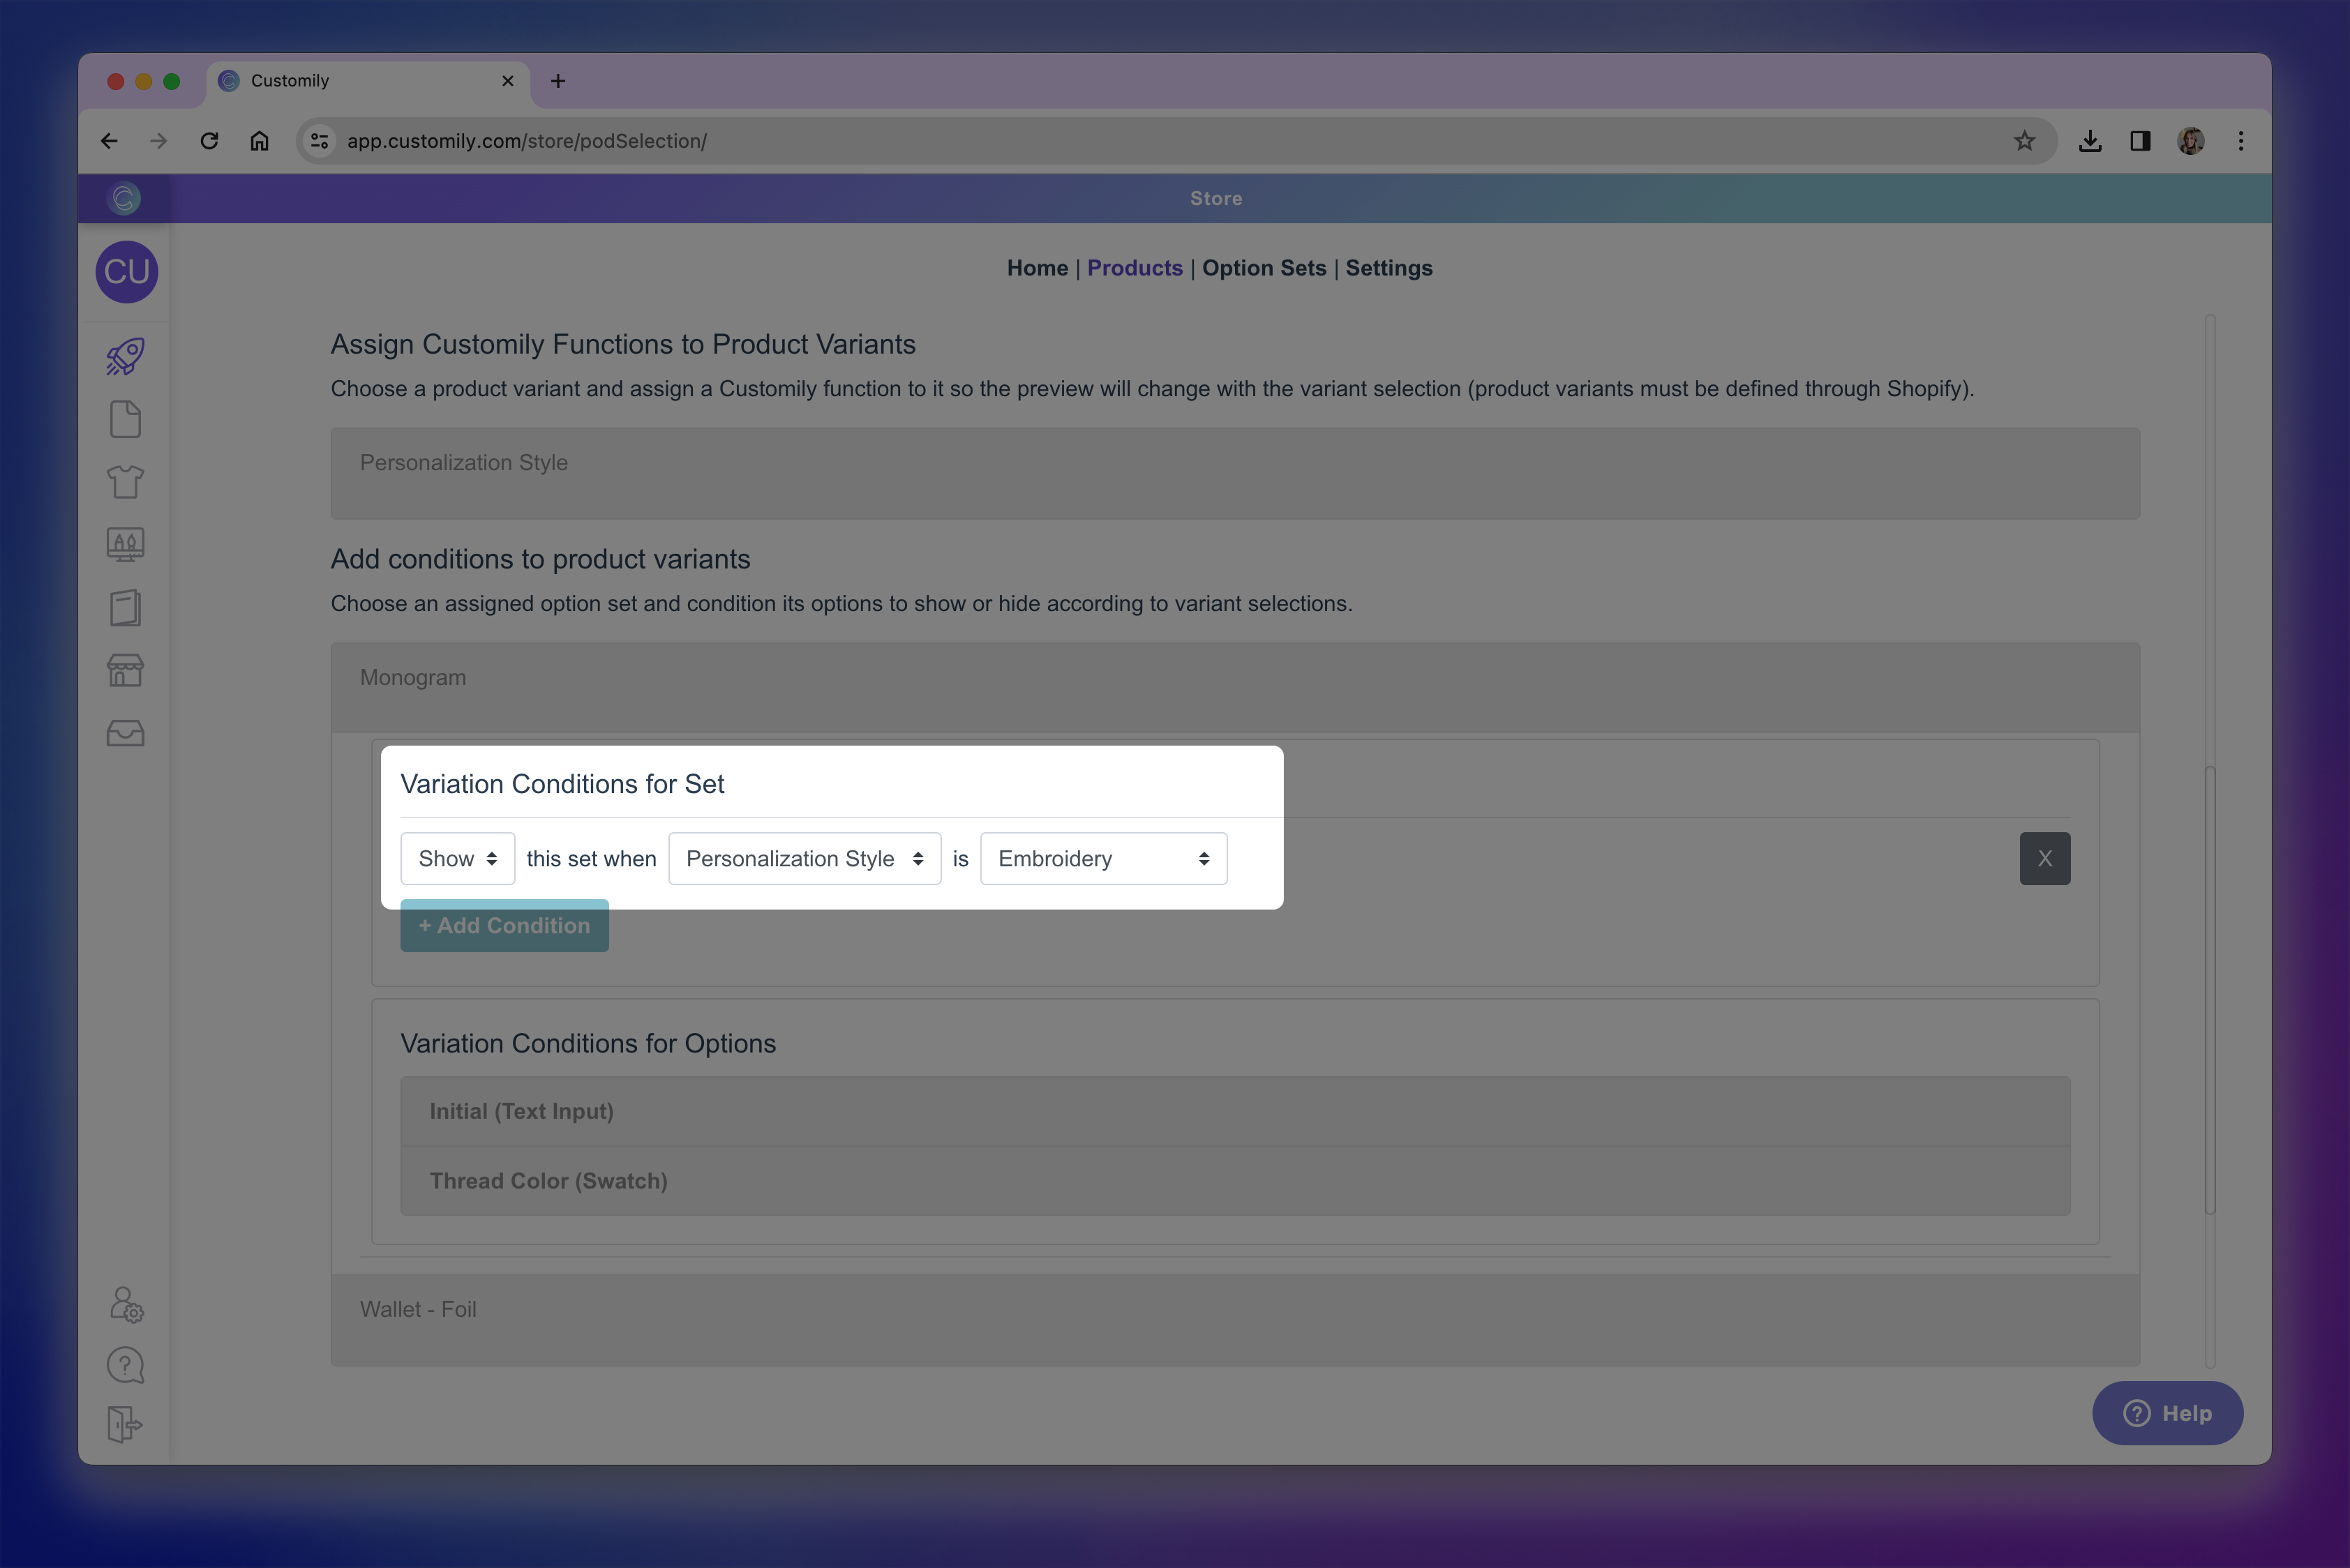
Task: Open the Help floating button
Action: (x=2168, y=1413)
